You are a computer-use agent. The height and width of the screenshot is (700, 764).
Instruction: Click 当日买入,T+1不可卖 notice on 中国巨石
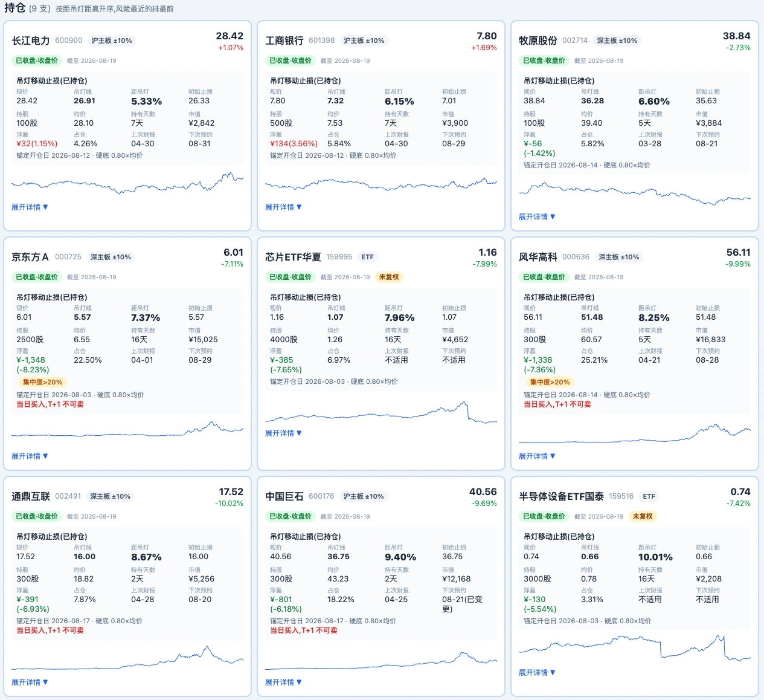304,630
